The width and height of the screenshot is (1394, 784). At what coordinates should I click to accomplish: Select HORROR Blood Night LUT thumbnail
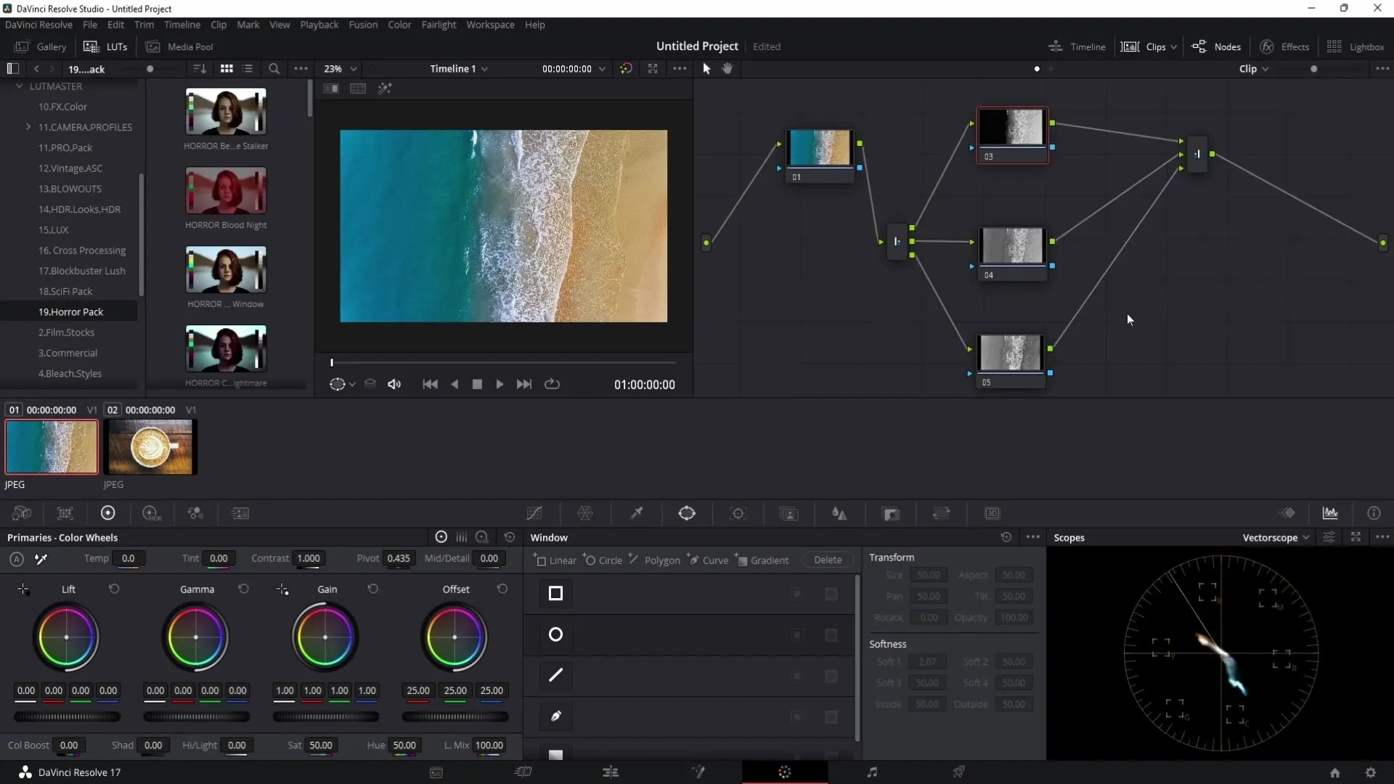tap(225, 192)
